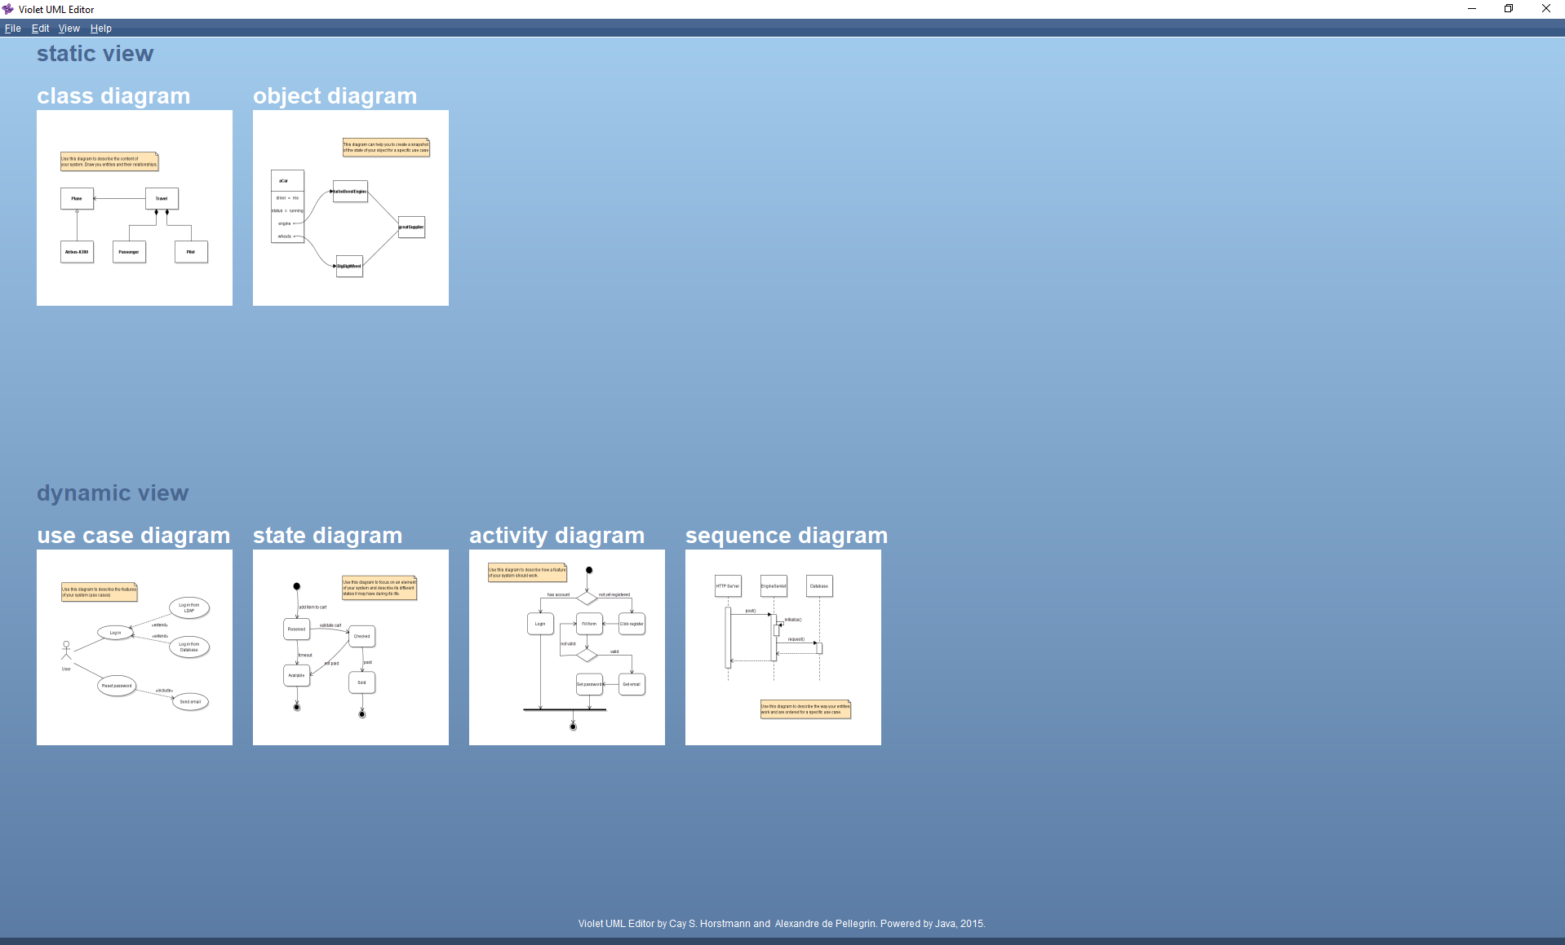Screen dimensions: 1565x945
Task: Open the Edit menu
Action: (x=41, y=29)
